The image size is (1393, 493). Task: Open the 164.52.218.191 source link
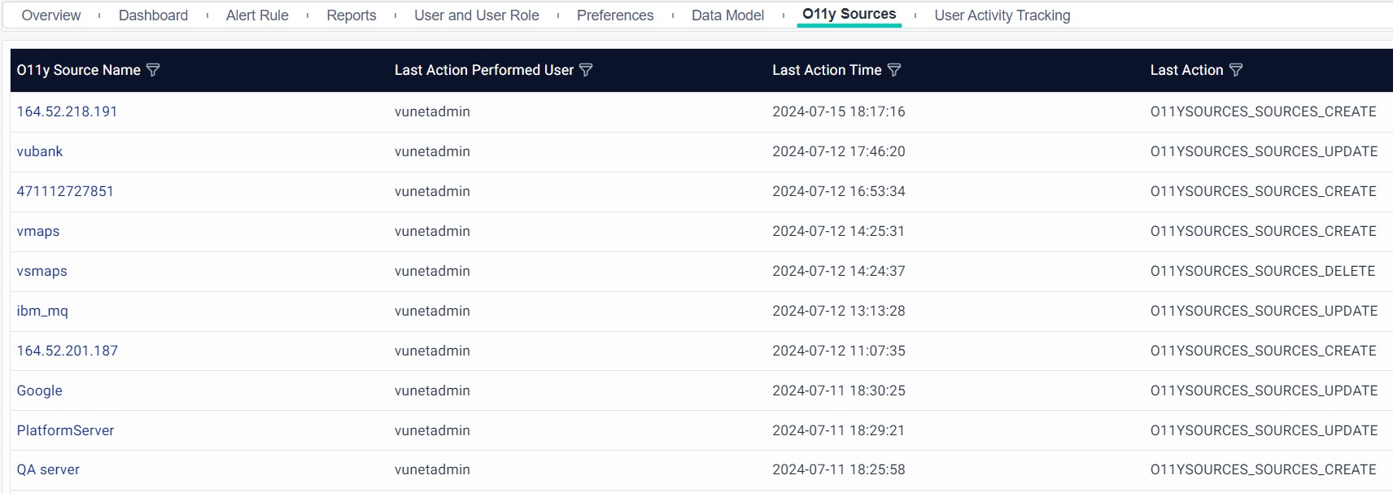coord(67,111)
